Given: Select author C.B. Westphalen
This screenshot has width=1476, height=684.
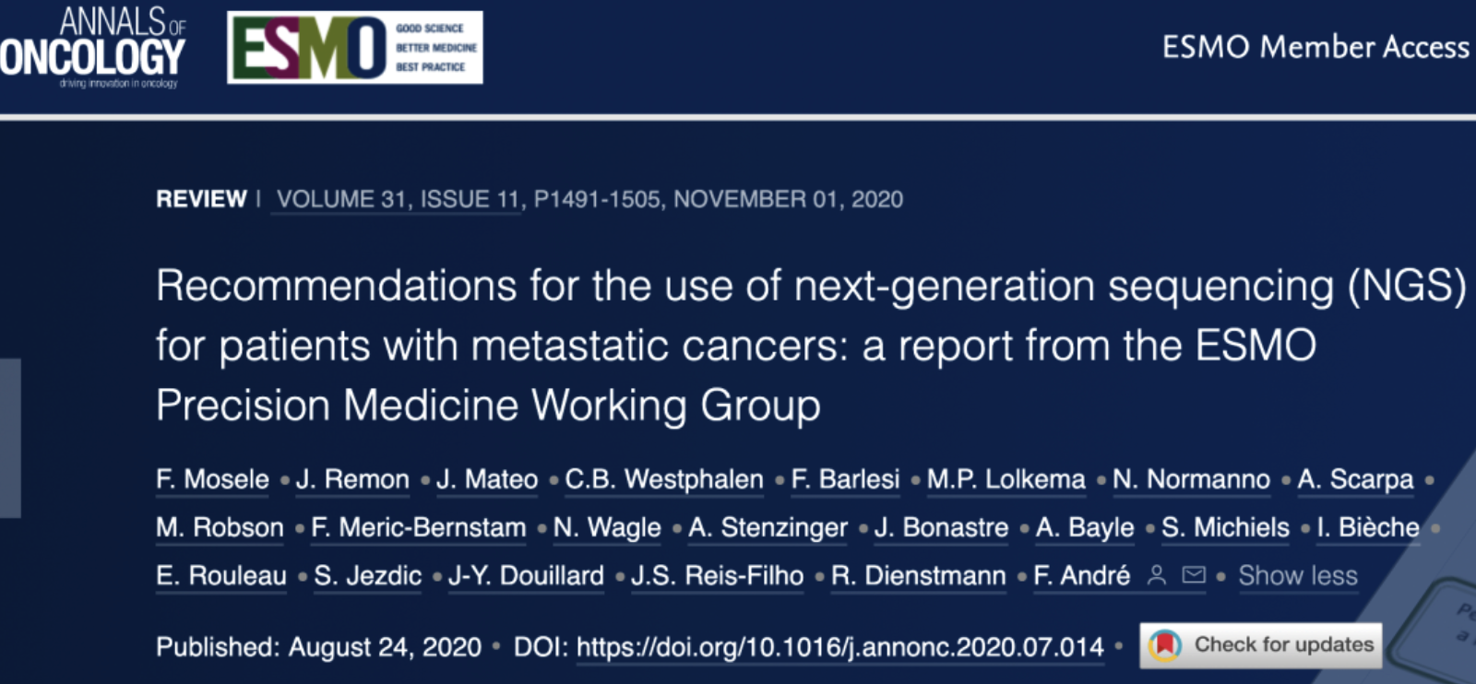Looking at the screenshot, I should [x=664, y=479].
